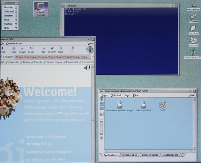Screen dimensions: 201x163
Task: Click the Location URL field
Action: click(53, 57)
